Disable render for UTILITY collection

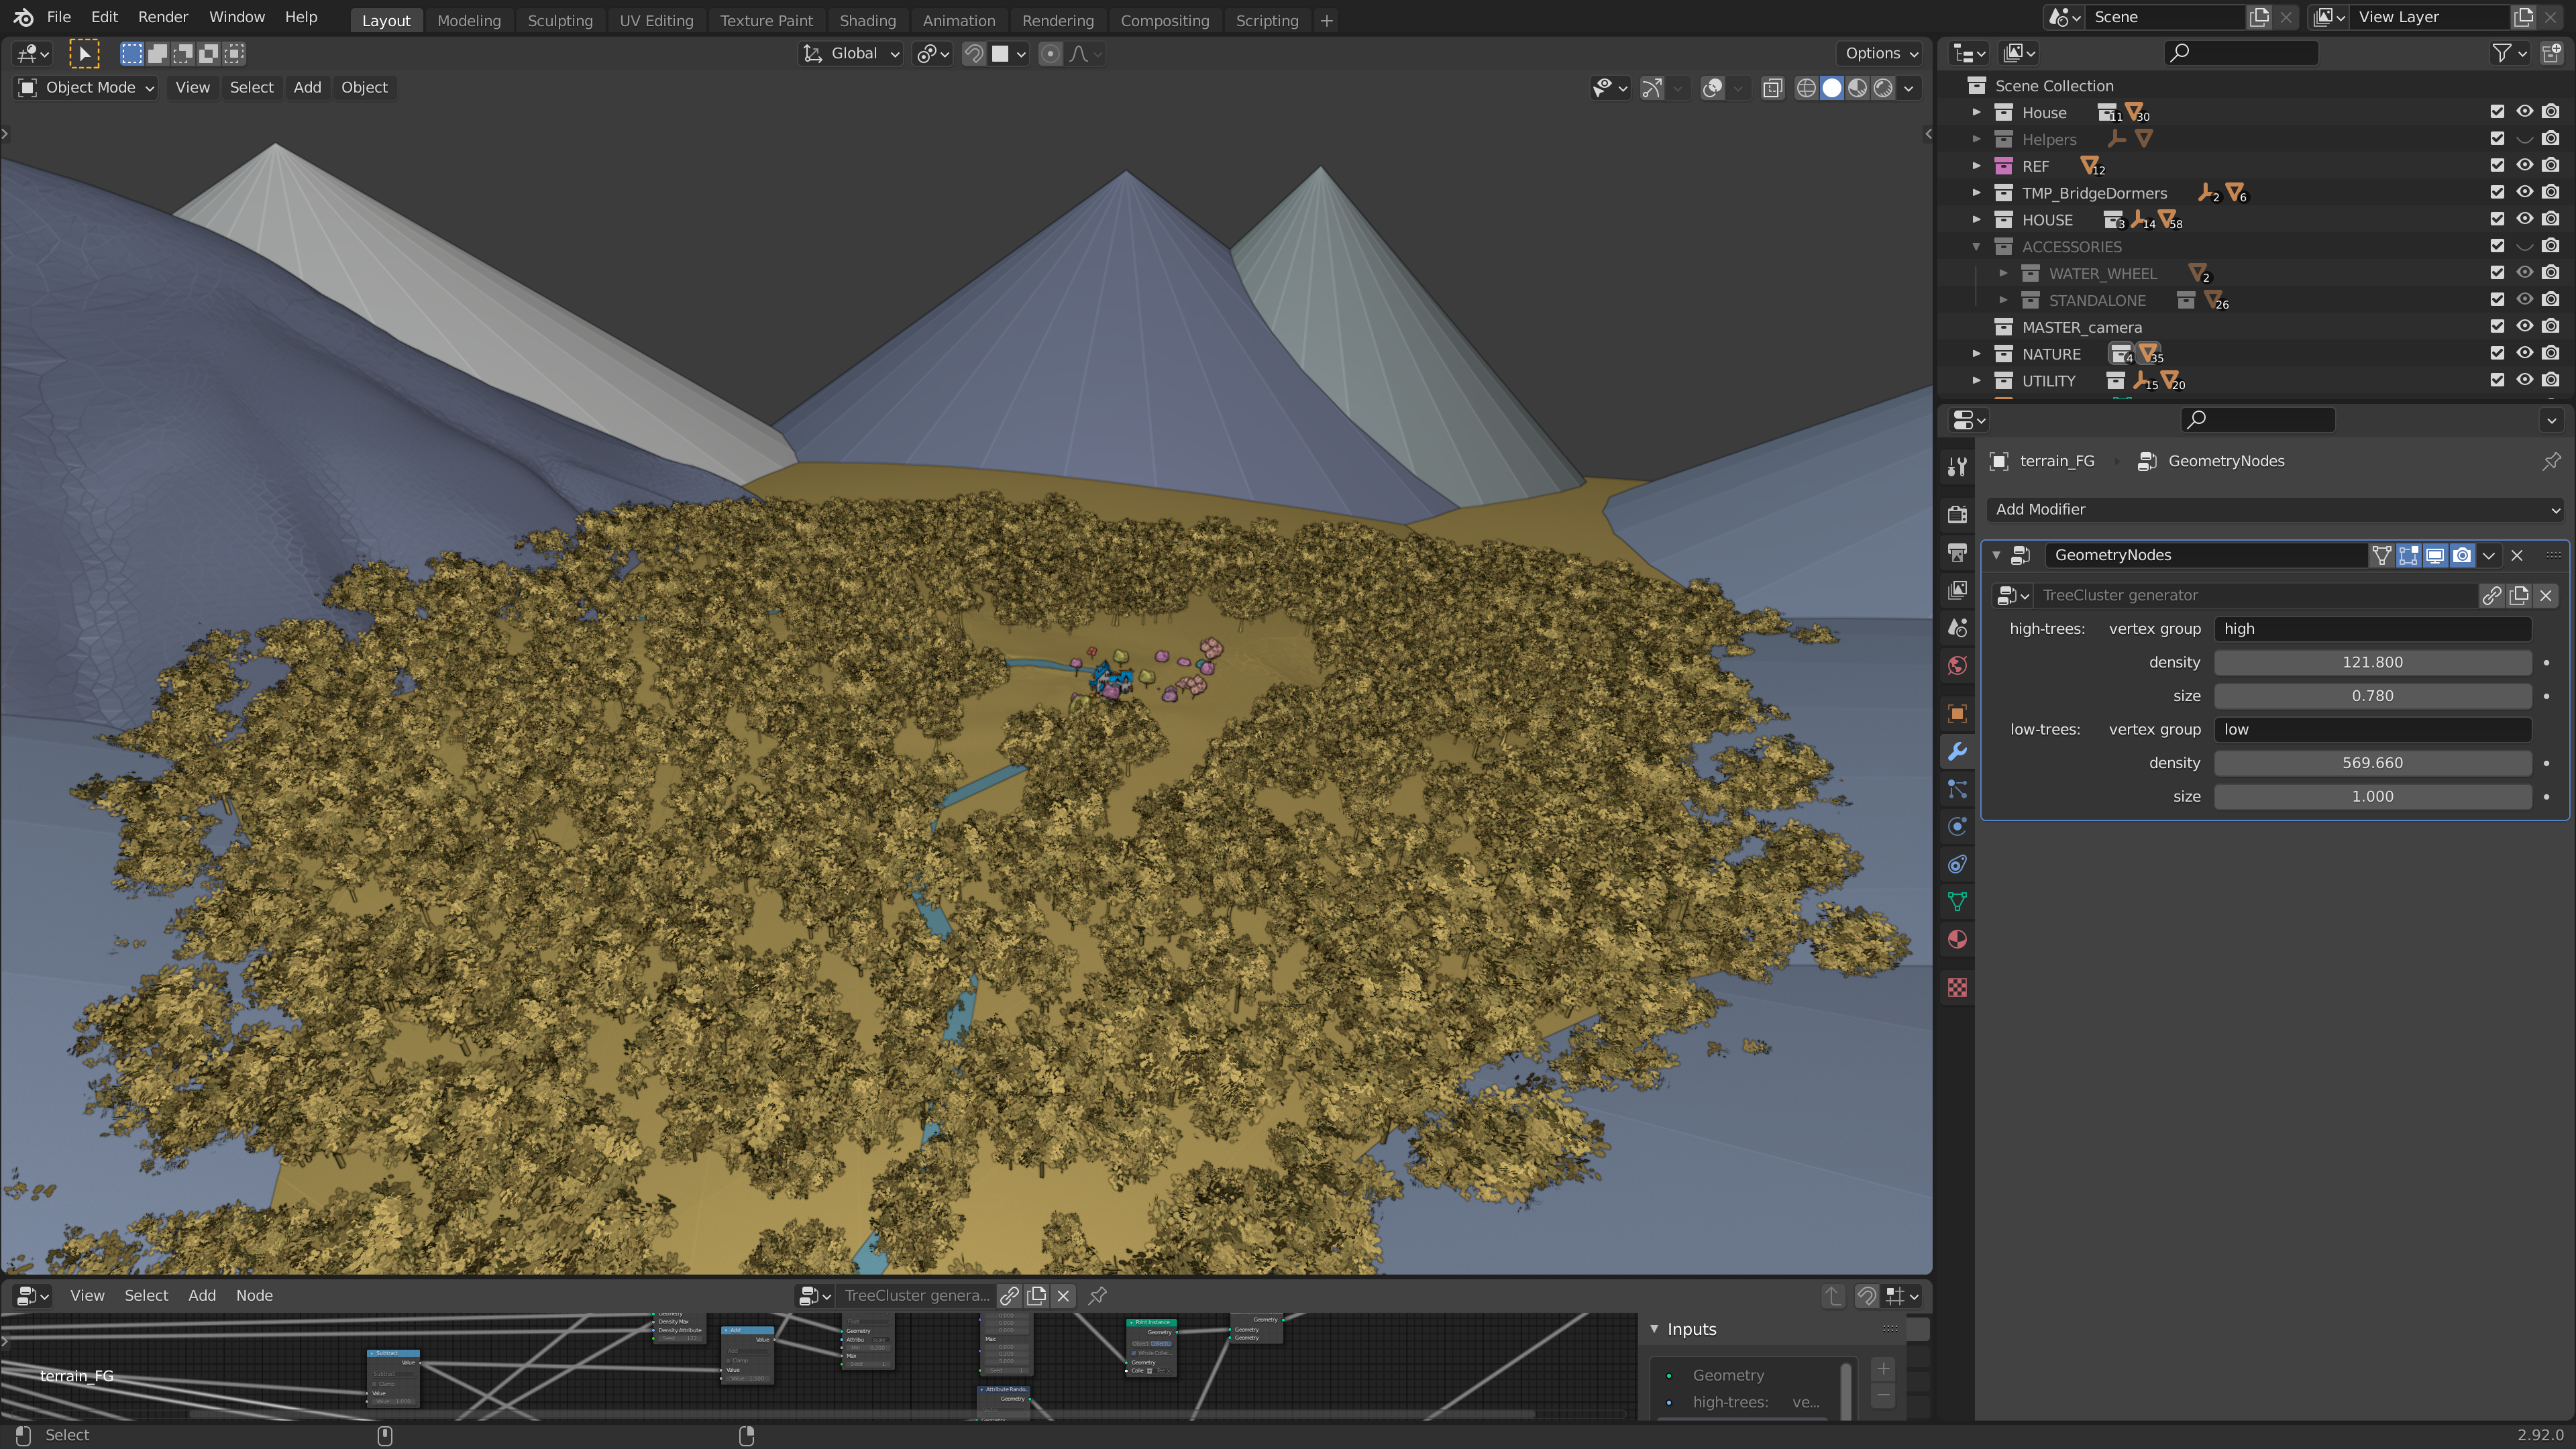pyautogui.click(x=2551, y=380)
